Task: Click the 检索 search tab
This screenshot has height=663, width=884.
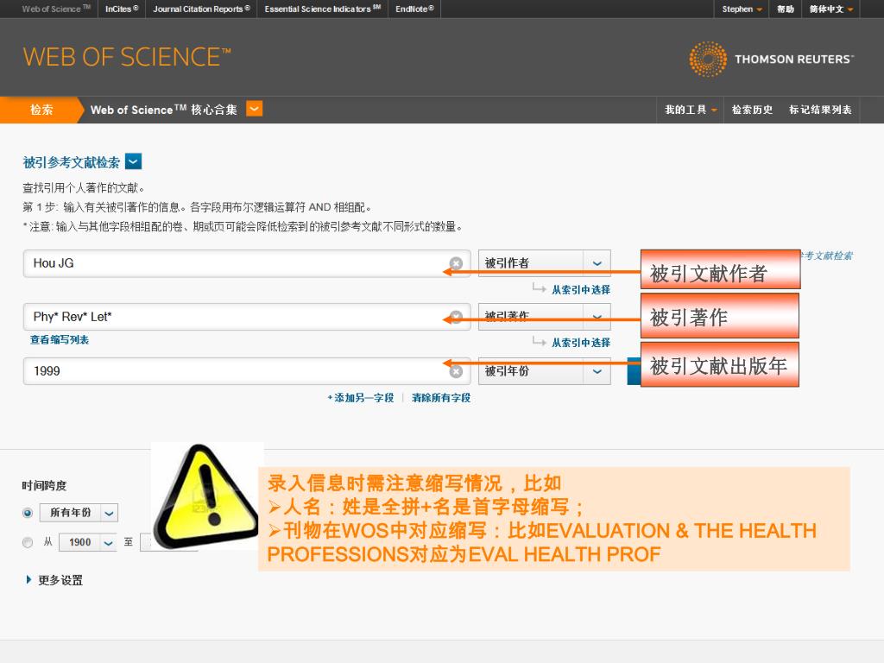Action: [x=41, y=110]
